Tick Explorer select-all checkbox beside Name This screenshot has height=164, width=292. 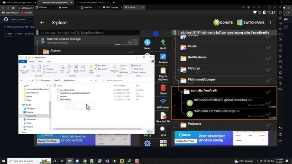[55, 86]
